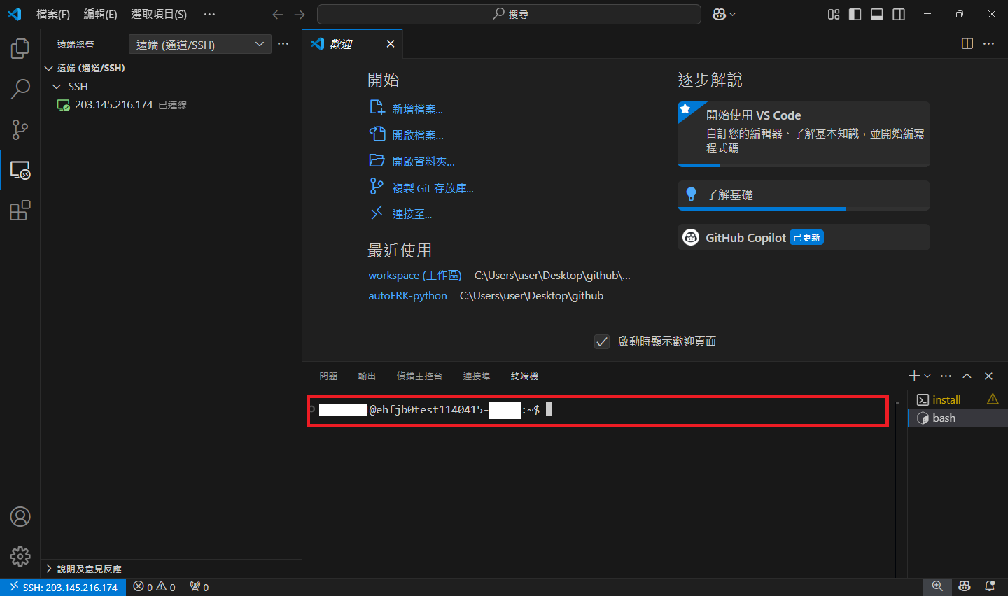Toggle secondary side bar visibility

point(899,14)
